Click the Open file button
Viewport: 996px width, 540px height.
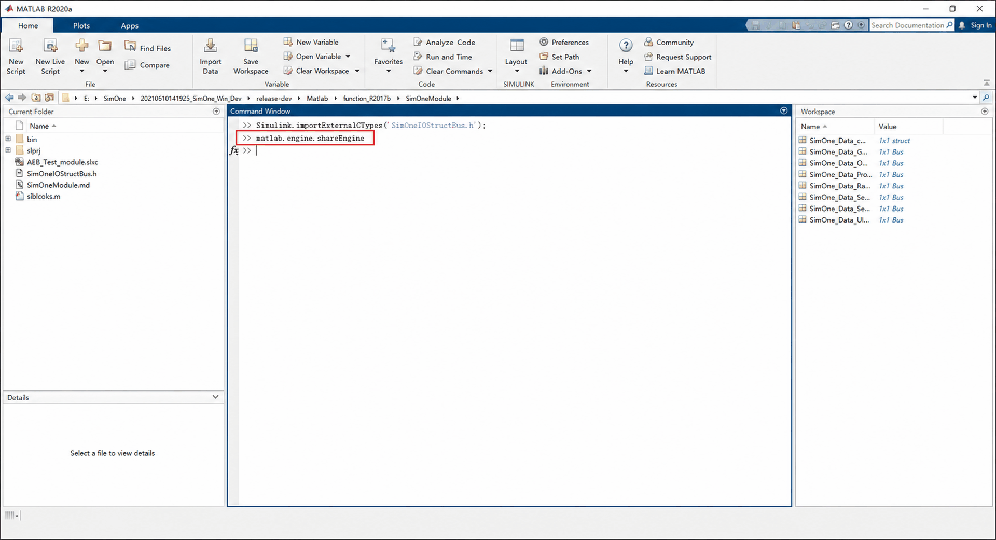(x=105, y=57)
